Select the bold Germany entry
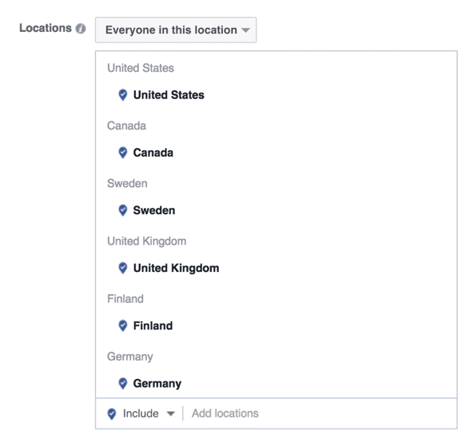 (x=157, y=384)
